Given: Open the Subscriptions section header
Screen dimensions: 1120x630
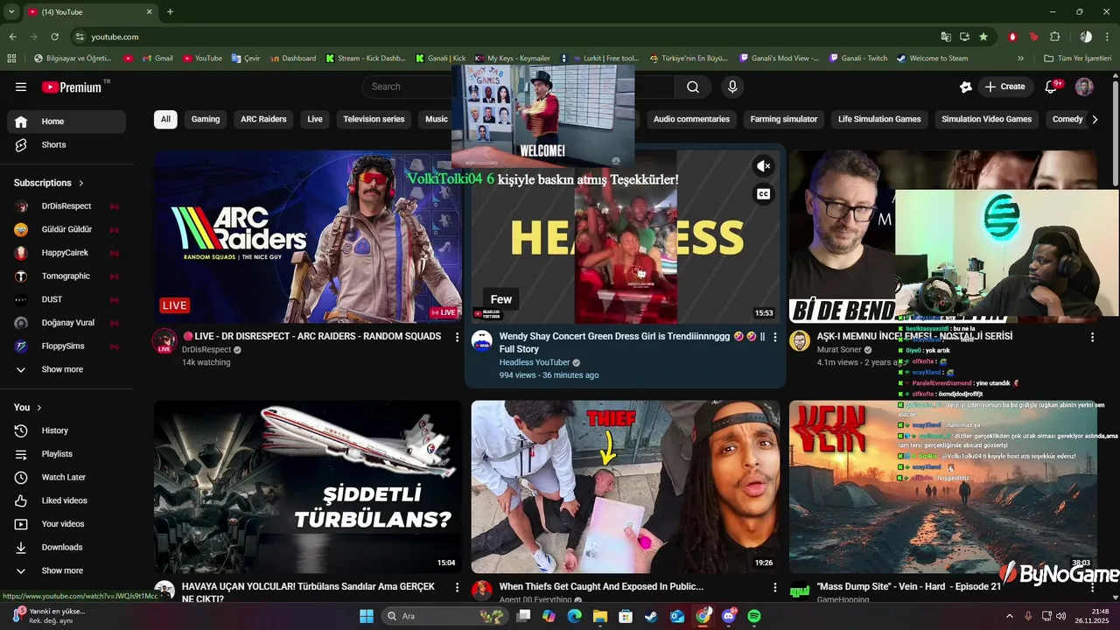Looking at the screenshot, I should tap(49, 183).
